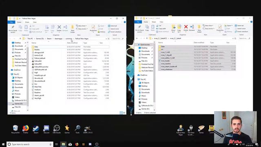Image resolution: width=261 pixels, height=147 pixels.
Task: Click Pin to Quick access in nvse window
Action: (x=139, y=29)
